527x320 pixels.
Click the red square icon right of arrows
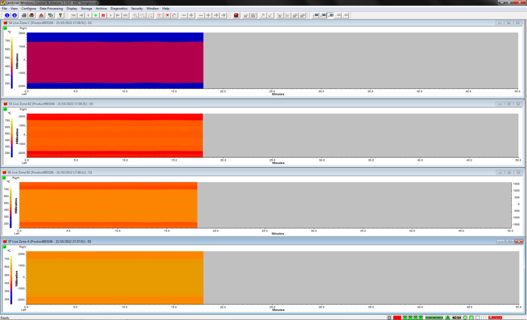[x=236, y=15]
